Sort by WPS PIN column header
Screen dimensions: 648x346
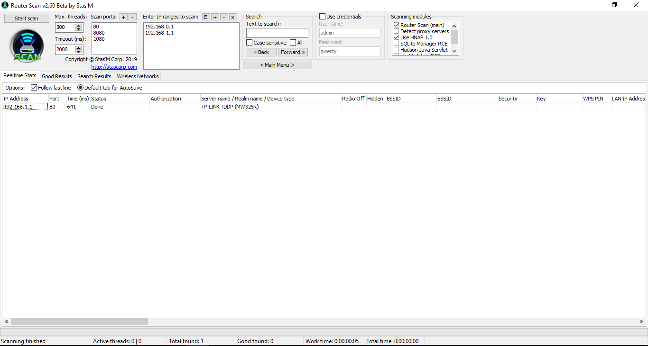tap(596, 99)
